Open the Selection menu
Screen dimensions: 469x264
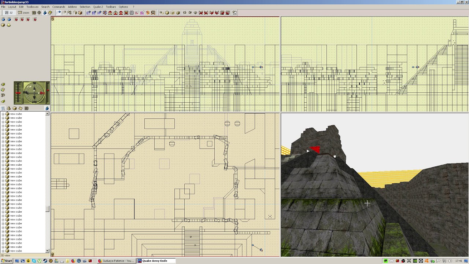[85, 7]
